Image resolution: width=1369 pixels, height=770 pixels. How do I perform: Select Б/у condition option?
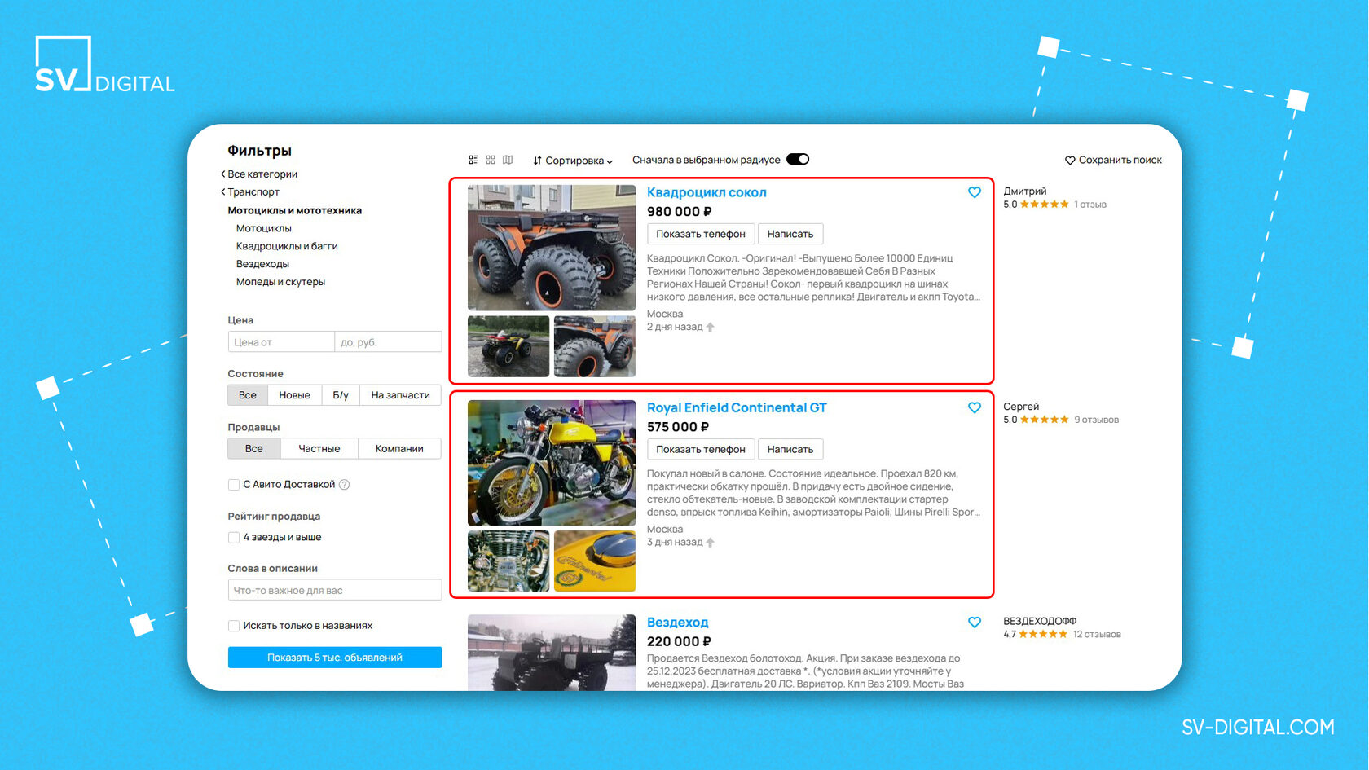[341, 395]
